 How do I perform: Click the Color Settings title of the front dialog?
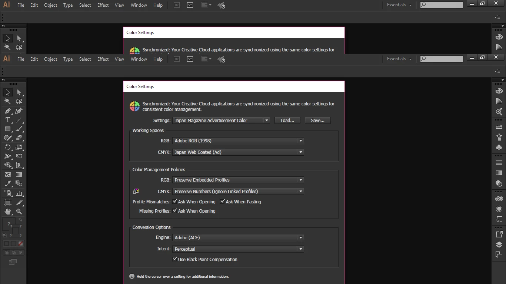click(140, 87)
